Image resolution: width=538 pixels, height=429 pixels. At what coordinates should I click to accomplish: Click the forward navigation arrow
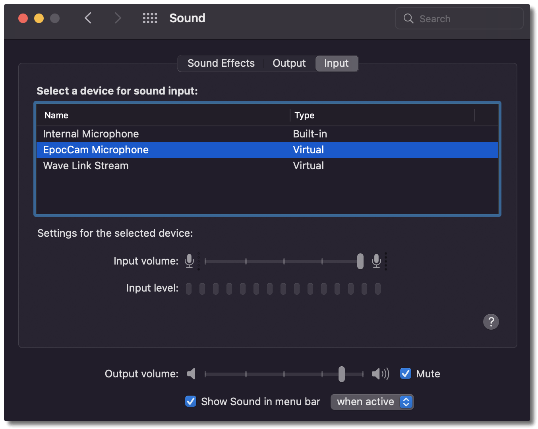click(x=118, y=18)
